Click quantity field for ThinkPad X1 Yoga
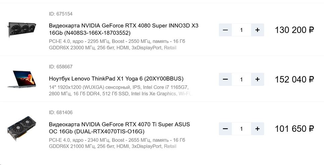 click(241, 79)
